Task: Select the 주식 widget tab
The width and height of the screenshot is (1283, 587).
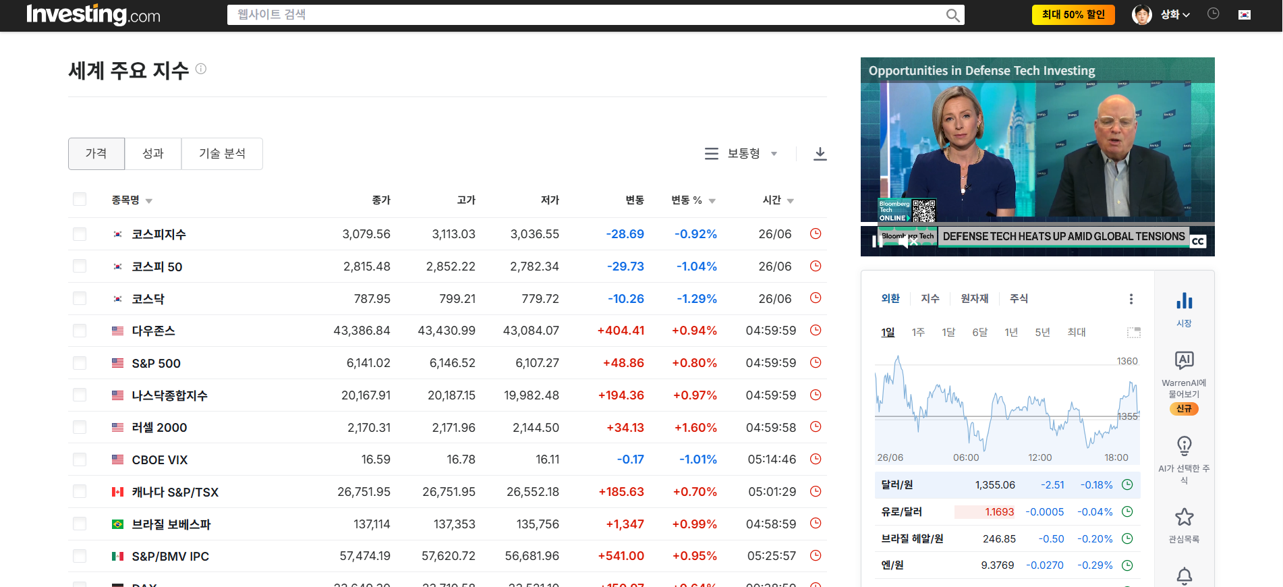Action: click(x=1019, y=298)
